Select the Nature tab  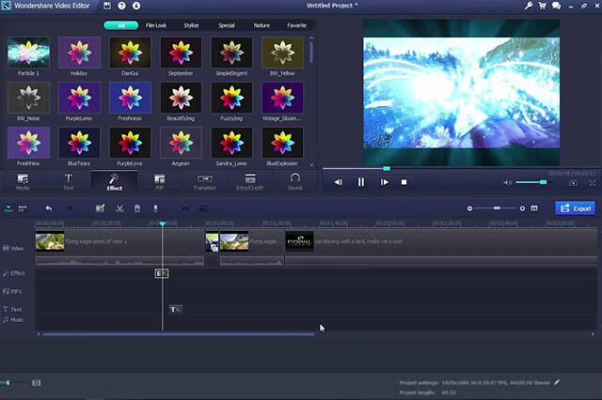[261, 25]
